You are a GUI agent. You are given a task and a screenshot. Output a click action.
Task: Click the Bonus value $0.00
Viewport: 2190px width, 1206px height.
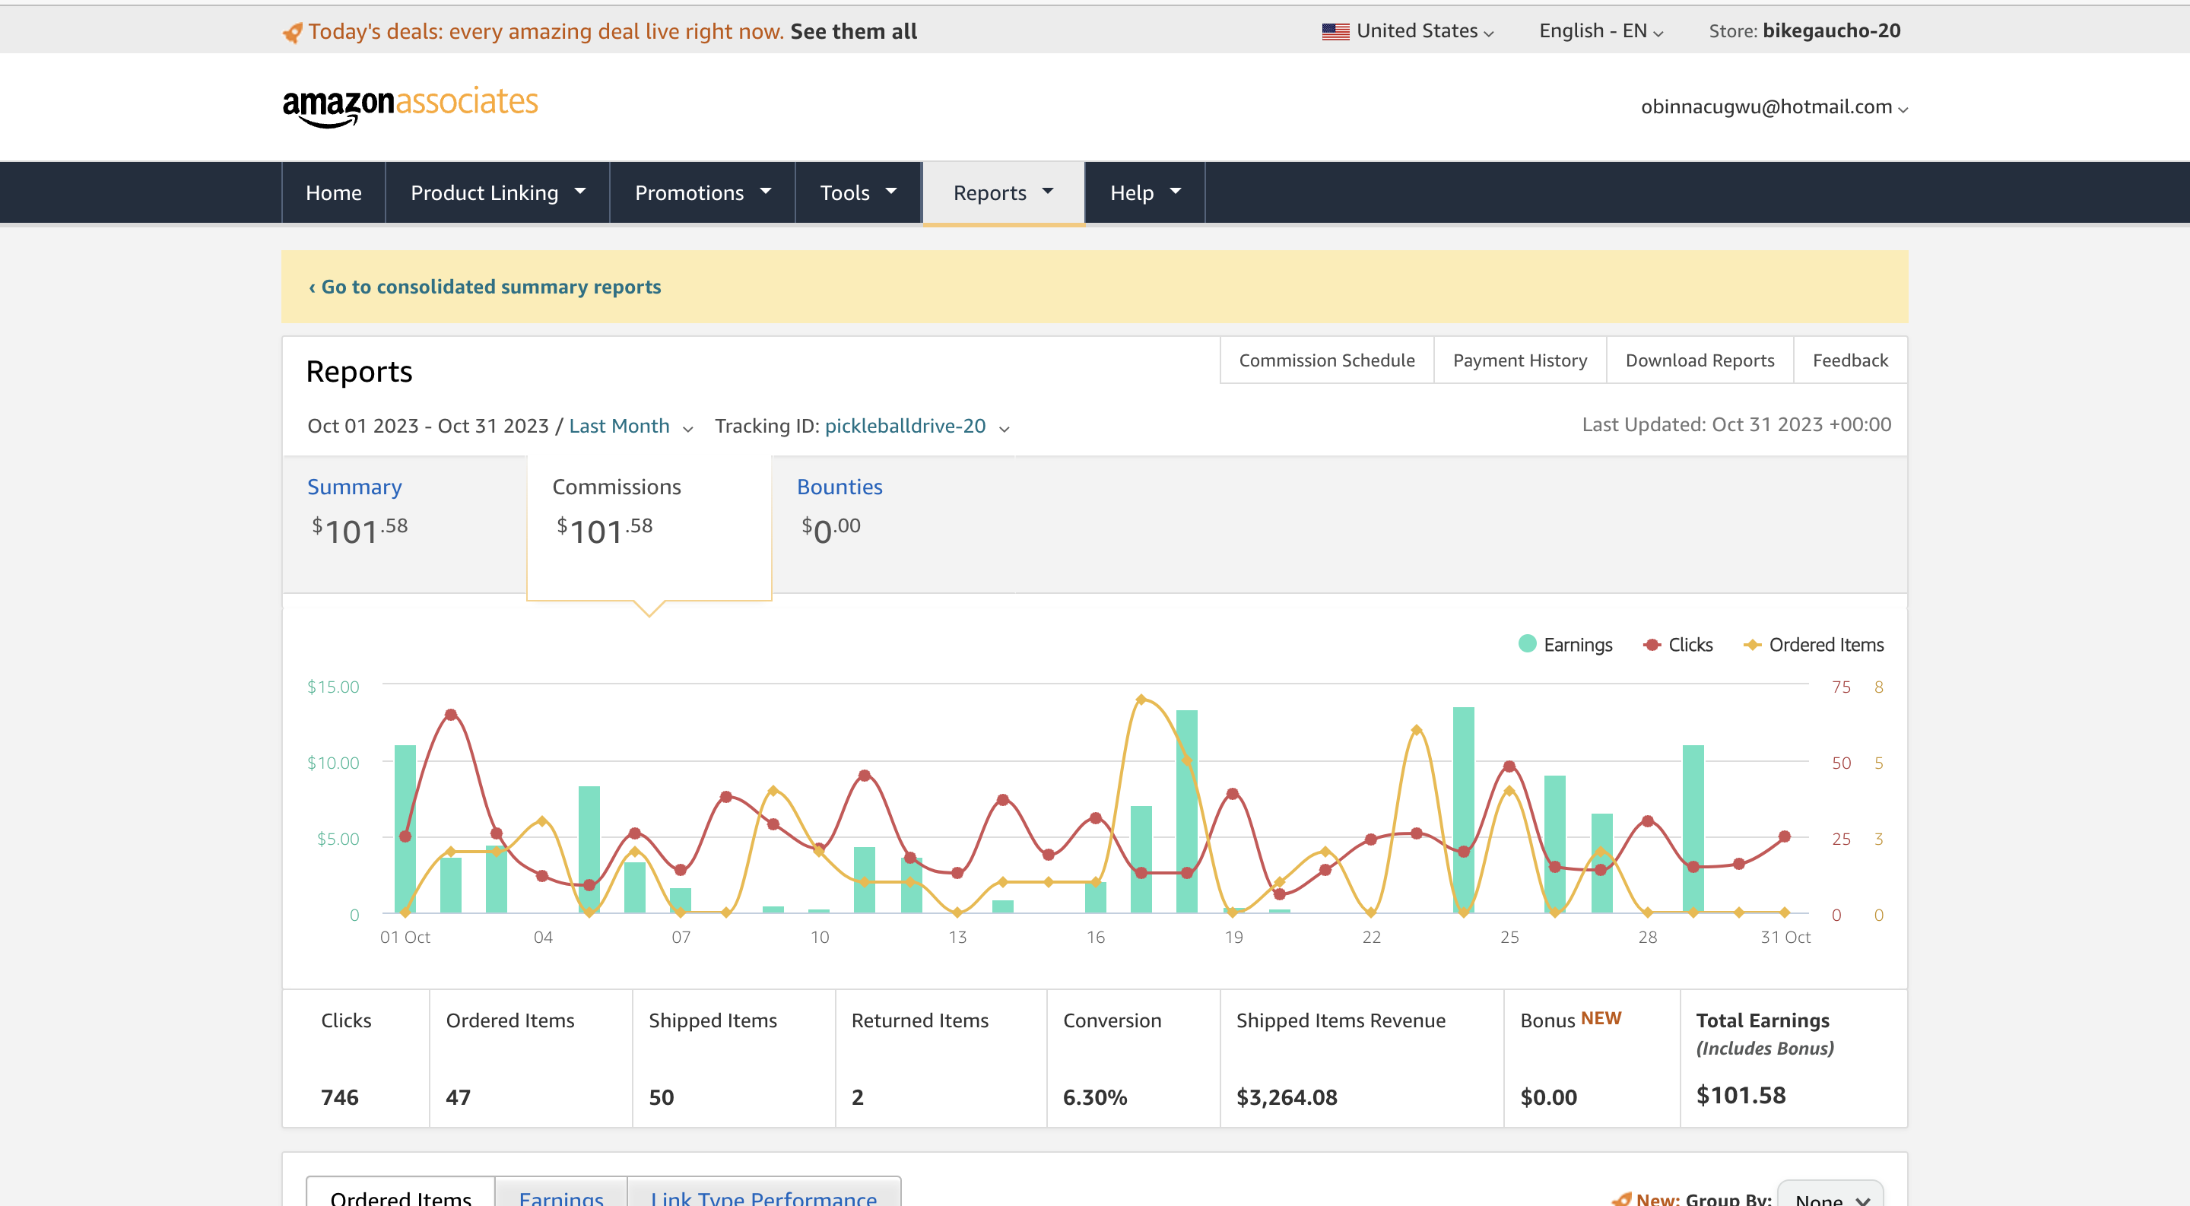1549,1097
